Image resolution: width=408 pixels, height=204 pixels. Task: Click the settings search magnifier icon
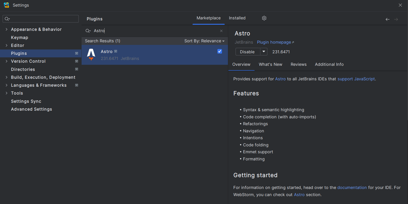[x=7, y=19]
